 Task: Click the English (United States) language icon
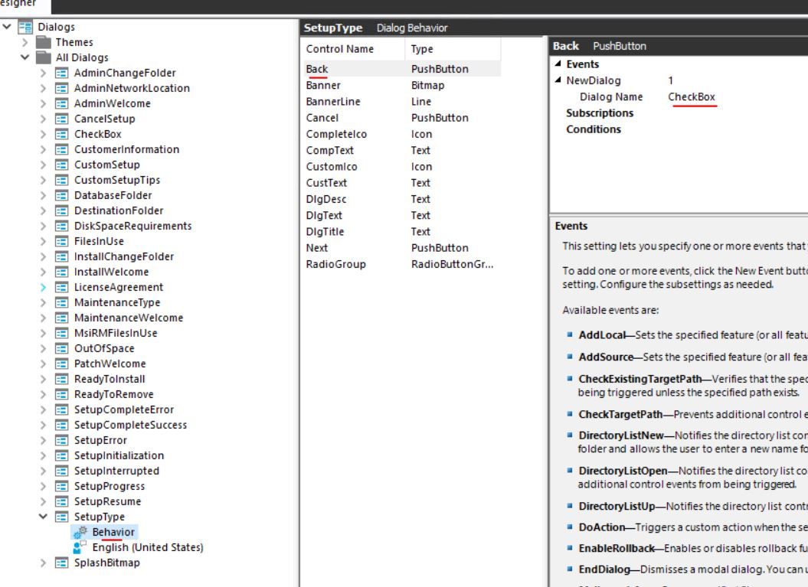(x=80, y=547)
